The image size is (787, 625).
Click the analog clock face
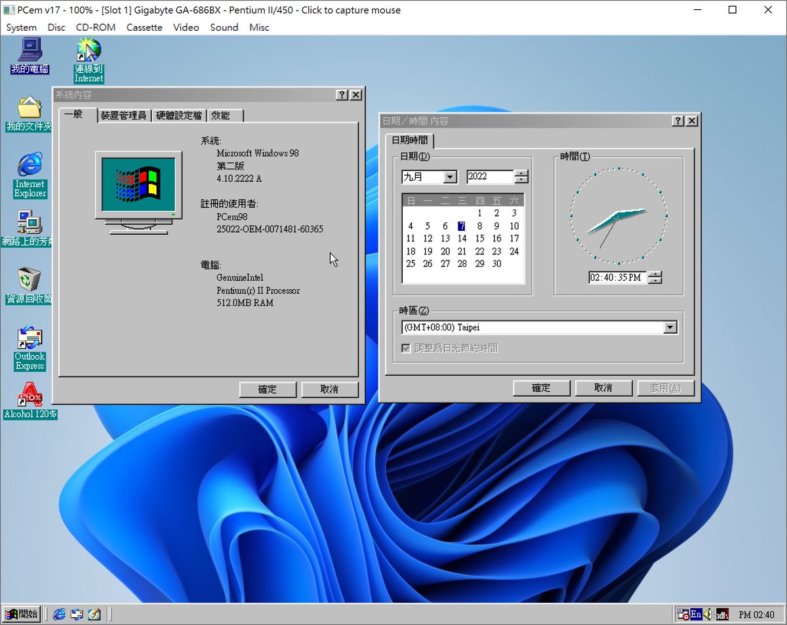[618, 216]
